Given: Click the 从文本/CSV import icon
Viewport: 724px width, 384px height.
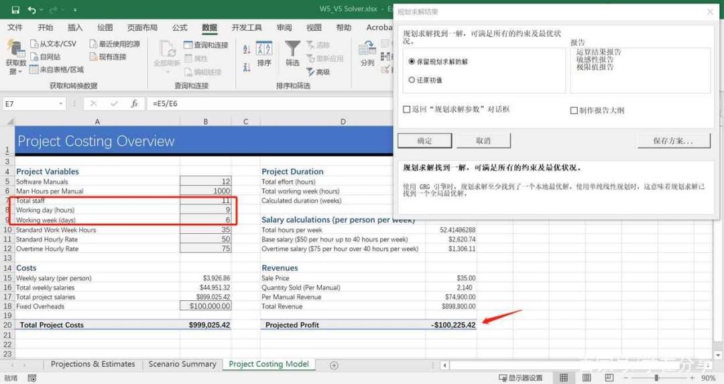Looking at the screenshot, I should coord(34,44).
